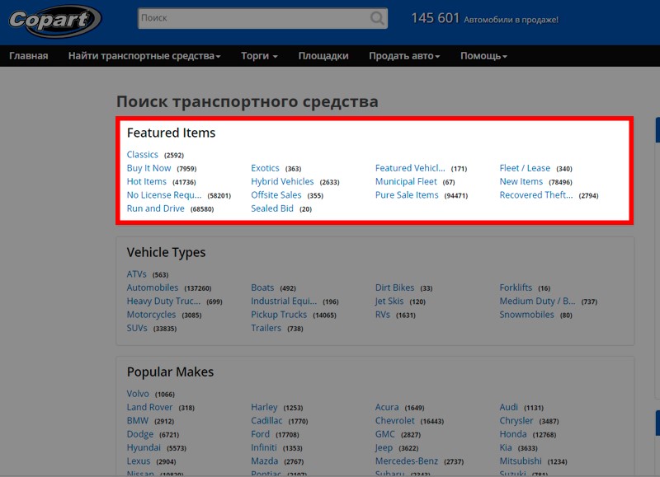Open the Boats link
The width and height of the screenshot is (660, 477).
tap(262, 288)
